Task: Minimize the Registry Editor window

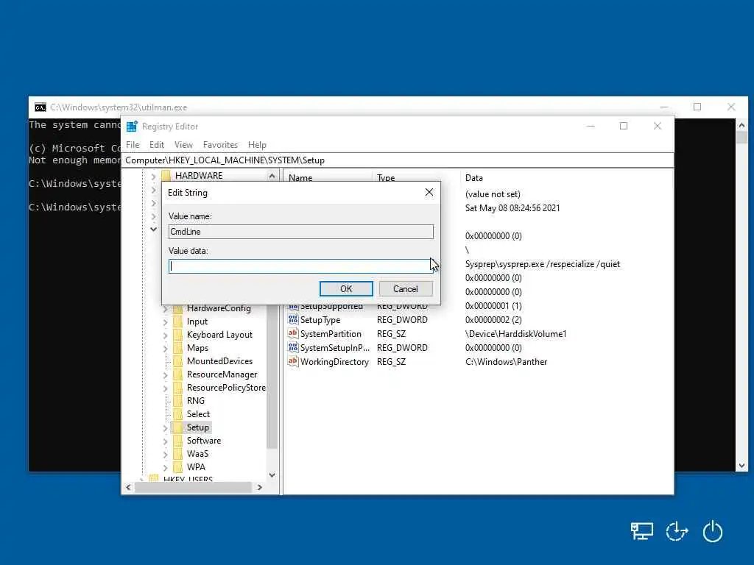Action: point(591,126)
